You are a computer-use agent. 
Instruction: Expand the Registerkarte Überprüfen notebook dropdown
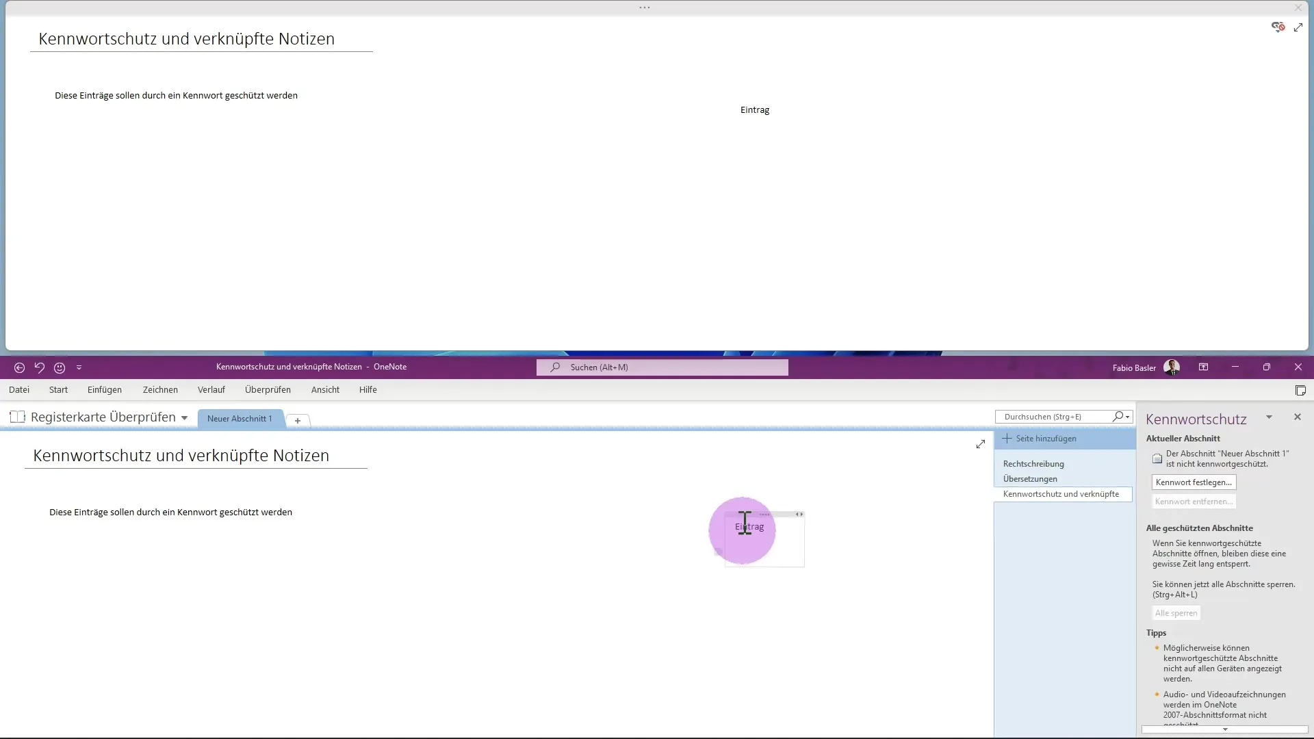(184, 418)
